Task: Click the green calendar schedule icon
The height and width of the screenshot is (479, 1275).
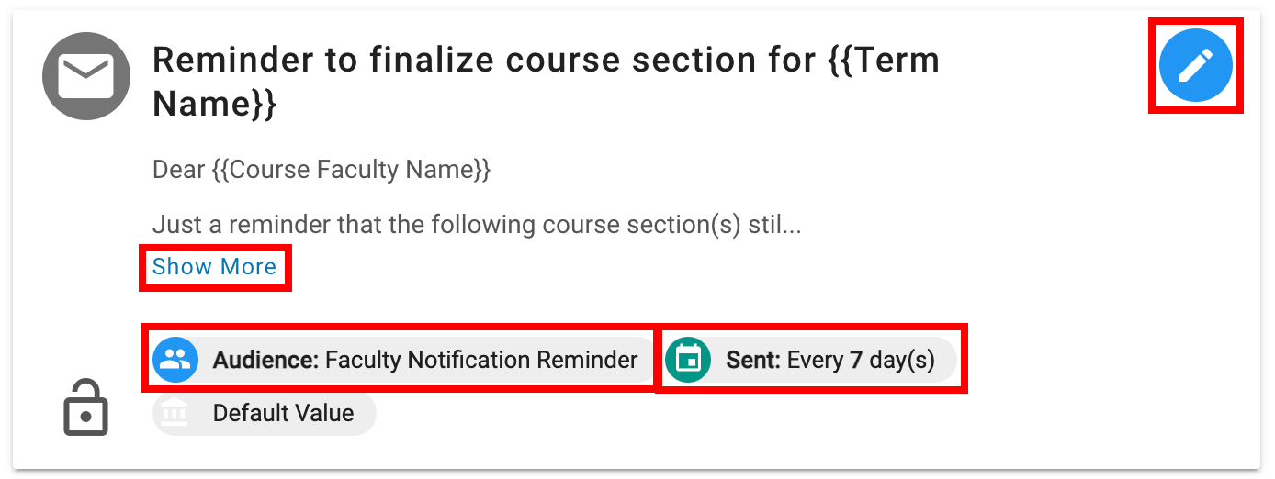Action: tap(688, 360)
